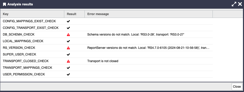This screenshot has height=92, width=244.
Task: Click the warning icon for TRANSPORT_CLOSED_CHECK
Action: 68,61
